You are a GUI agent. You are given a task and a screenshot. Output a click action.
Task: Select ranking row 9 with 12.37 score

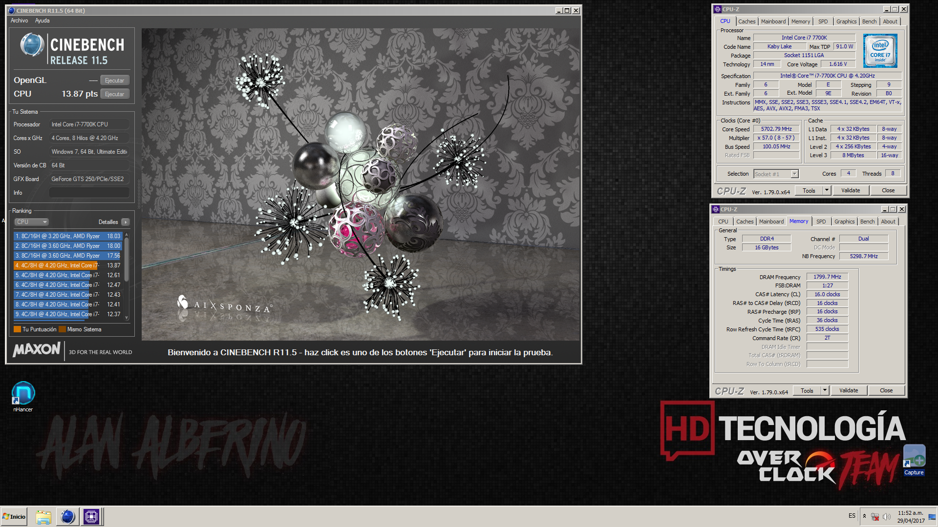pos(68,314)
